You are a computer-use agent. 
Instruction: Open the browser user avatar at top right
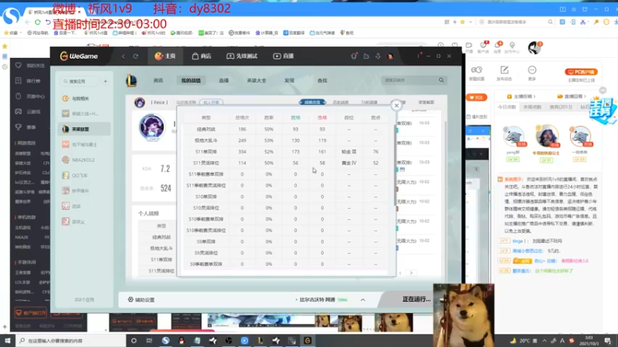point(535,47)
